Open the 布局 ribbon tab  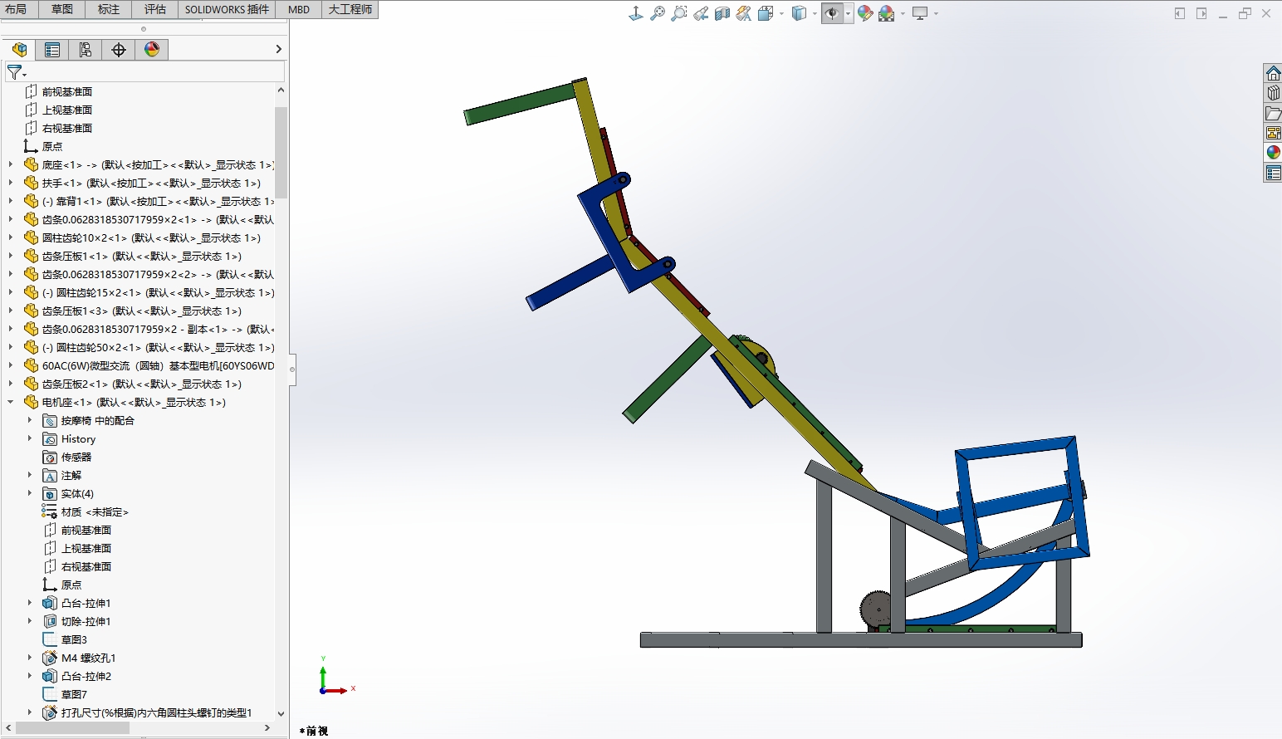(x=16, y=9)
